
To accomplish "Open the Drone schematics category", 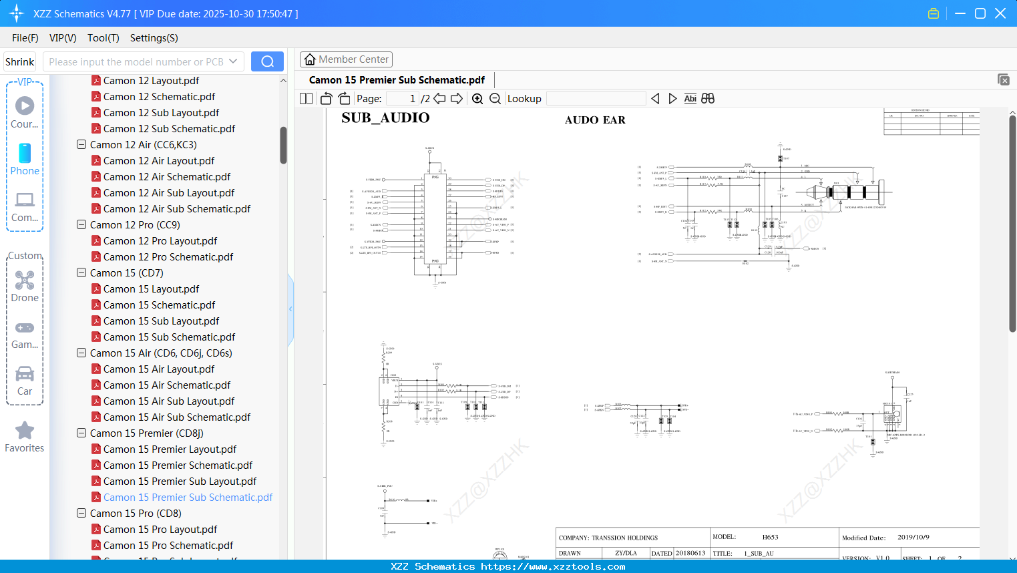I will (x=25, y=284).
